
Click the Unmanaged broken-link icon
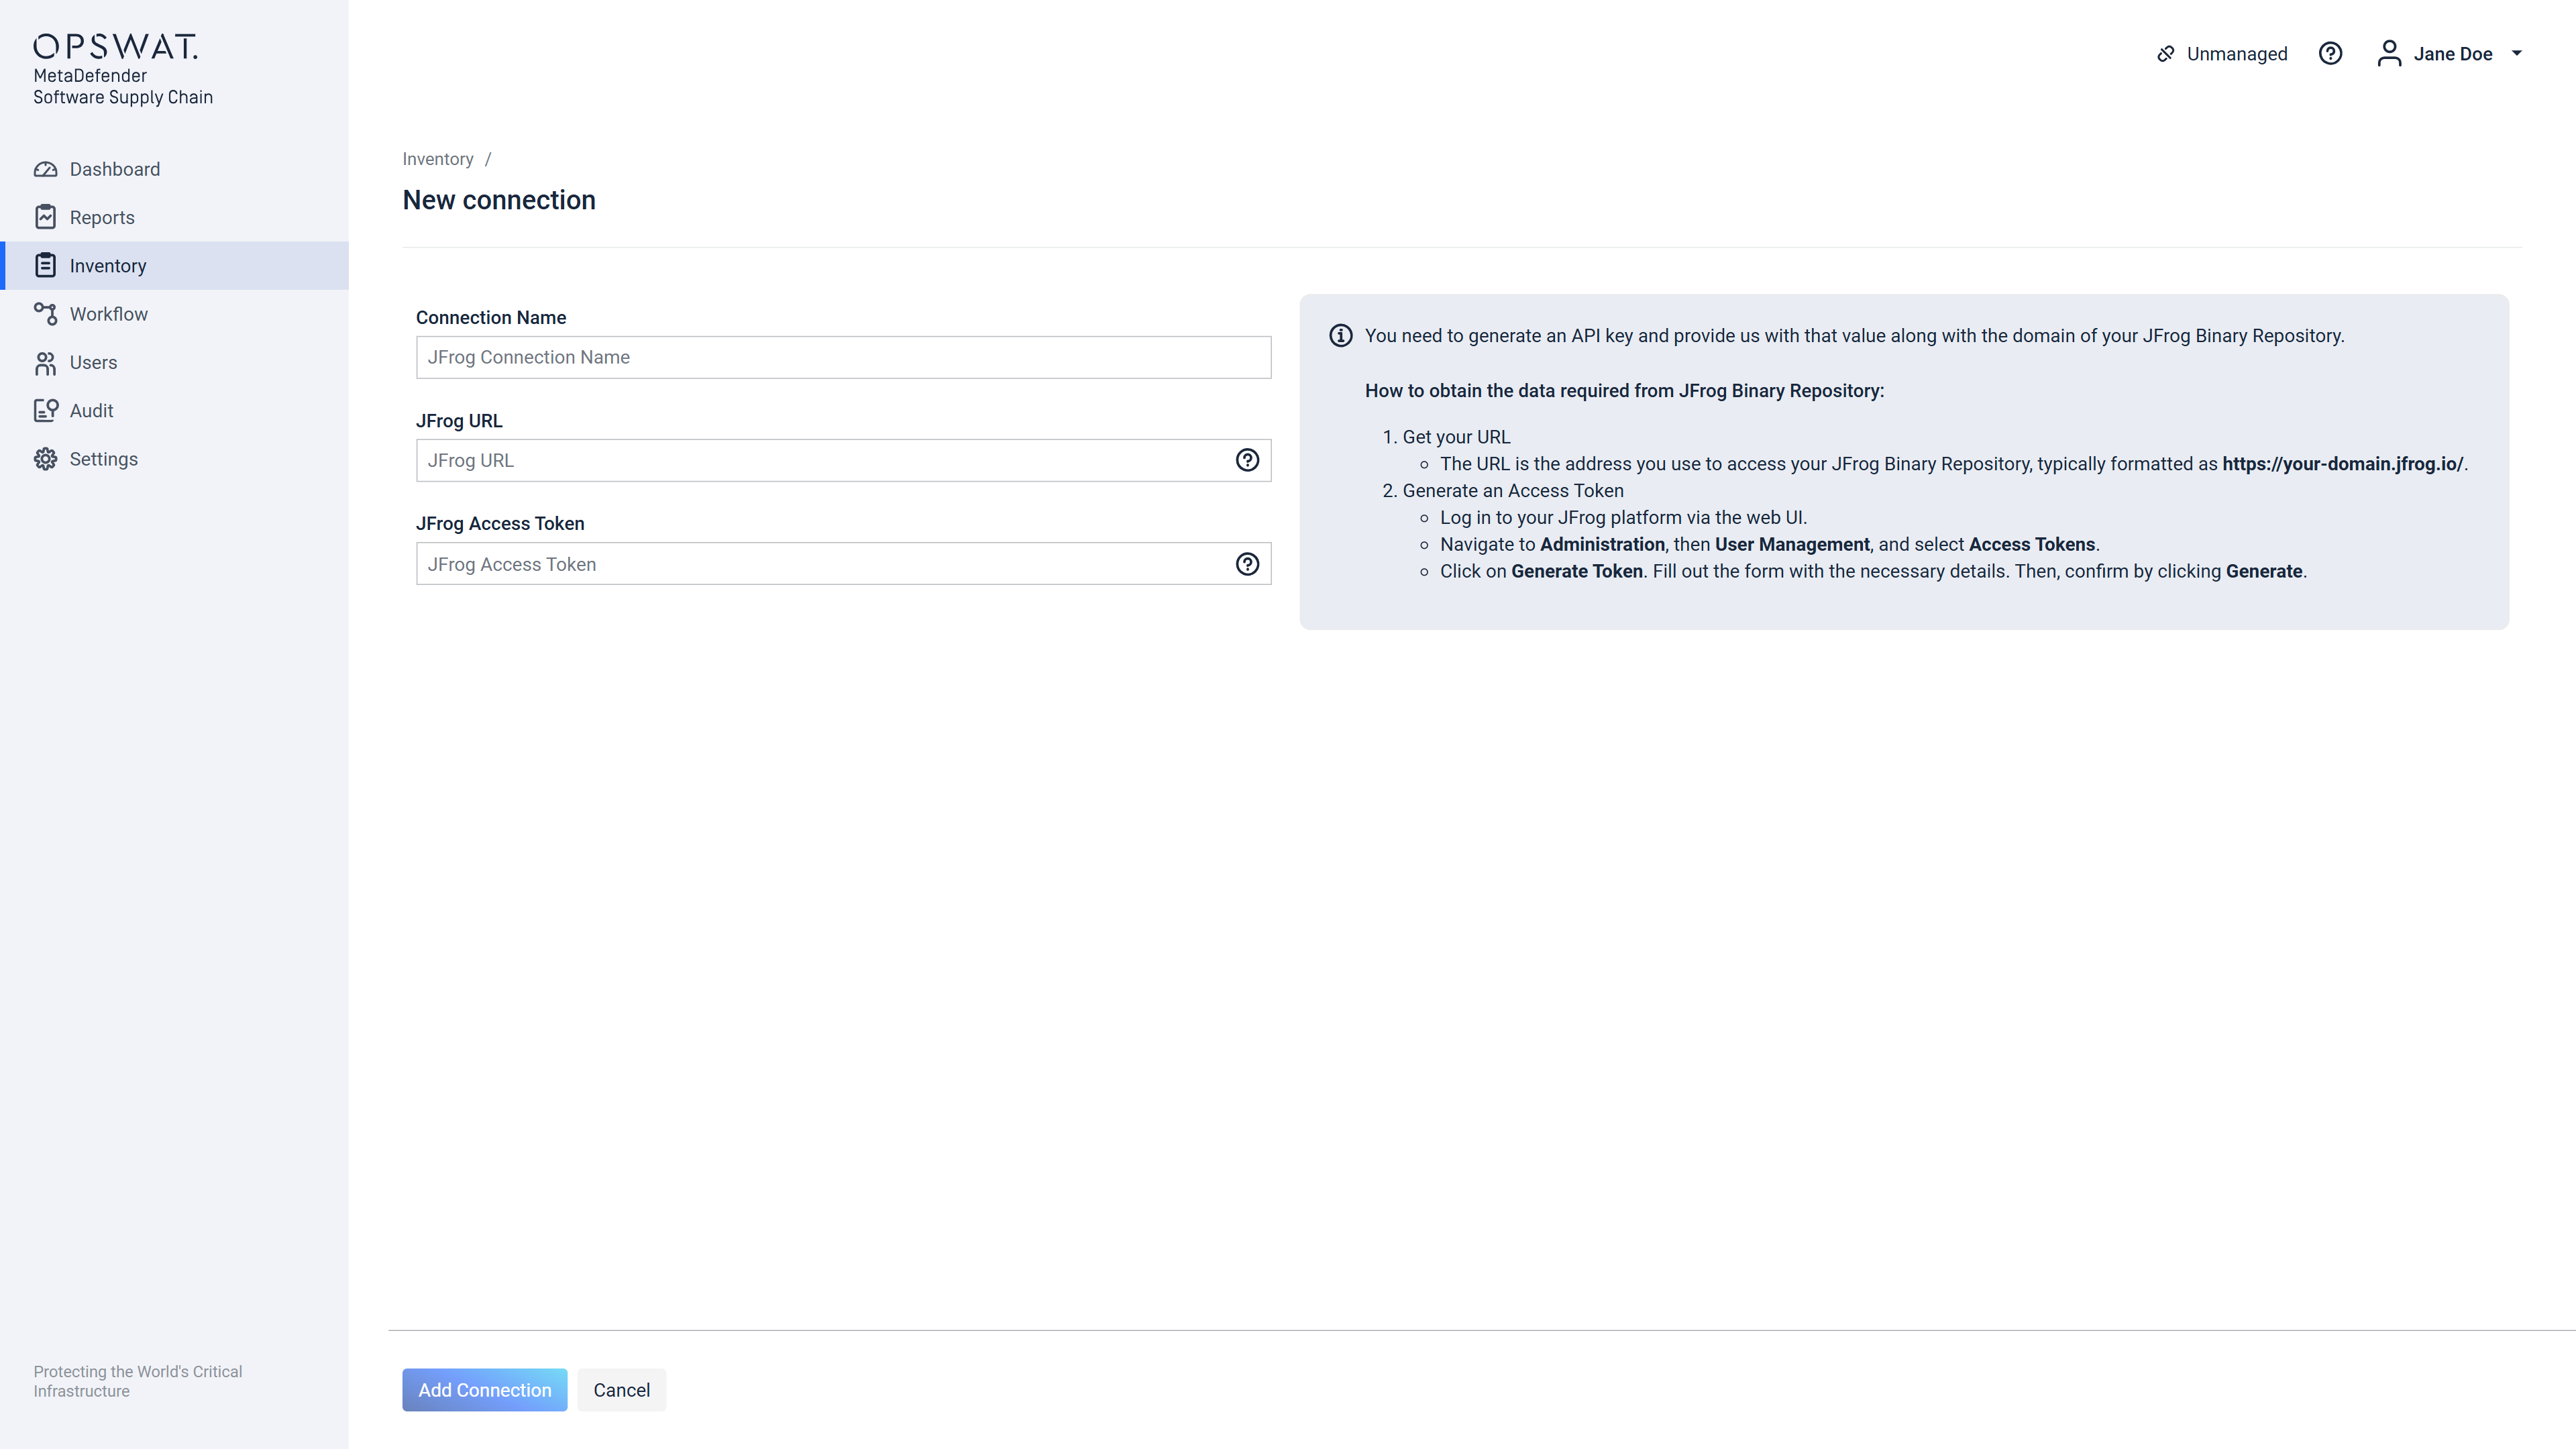coord(2166,54)
